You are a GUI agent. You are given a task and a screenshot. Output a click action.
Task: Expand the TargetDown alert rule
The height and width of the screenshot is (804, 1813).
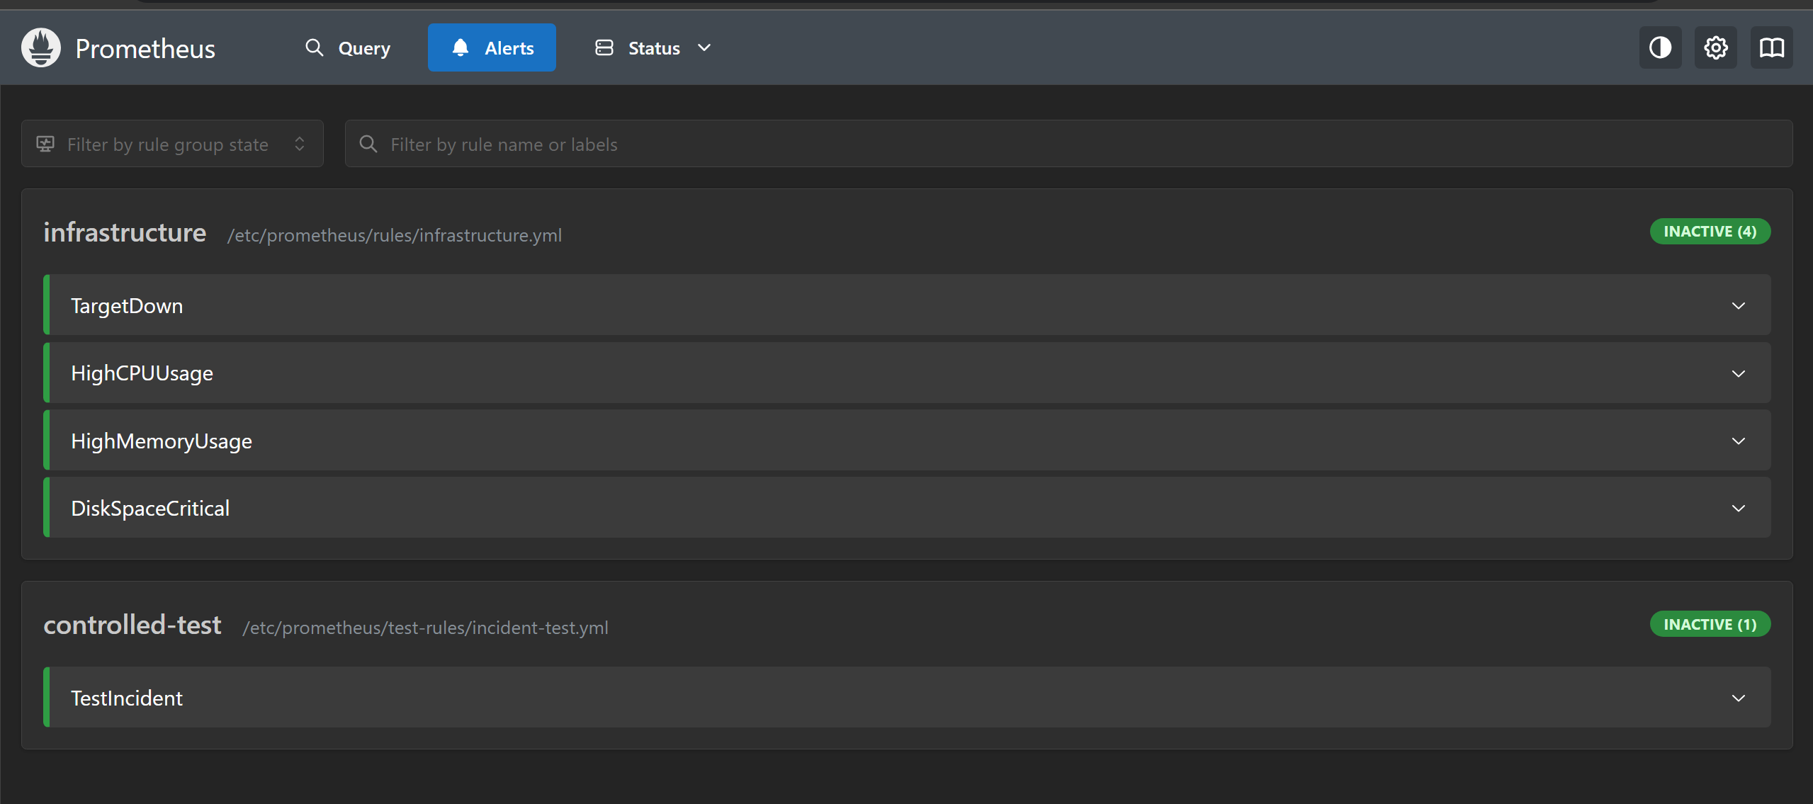pyautogui.click(x=907, y=305)
